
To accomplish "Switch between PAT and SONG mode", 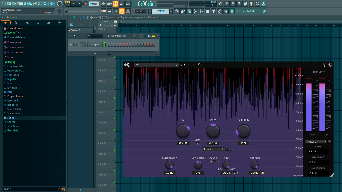I will coord(67,4).
